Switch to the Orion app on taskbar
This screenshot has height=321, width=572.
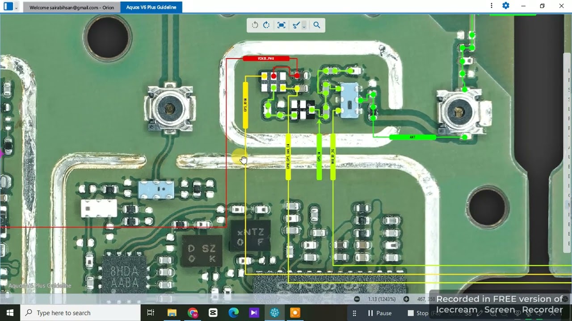tap(275, 313)
